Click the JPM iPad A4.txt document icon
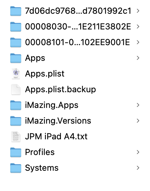150x191 pixels. point(16,137)
